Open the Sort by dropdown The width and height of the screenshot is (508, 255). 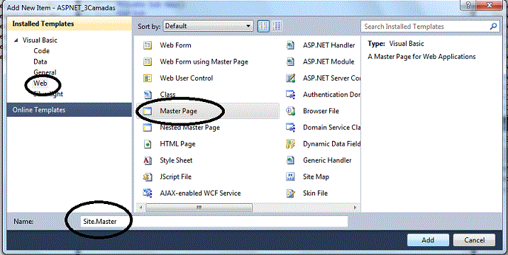pyautogui.click(x=208, y=26)
